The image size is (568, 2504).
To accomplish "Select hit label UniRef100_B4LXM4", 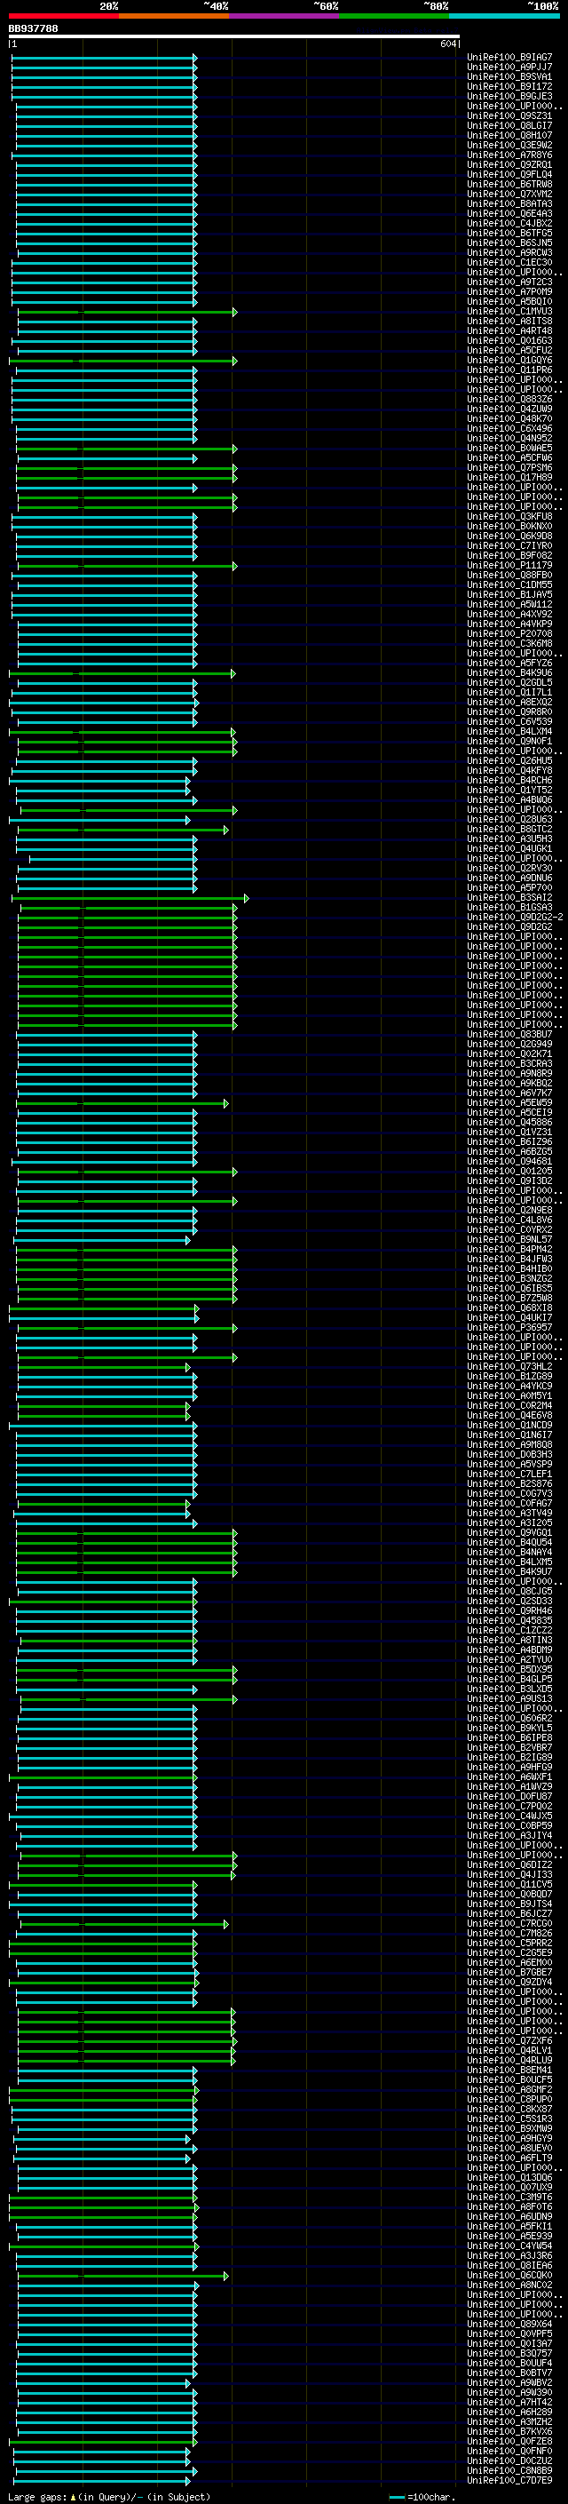I will click(509, 731).
